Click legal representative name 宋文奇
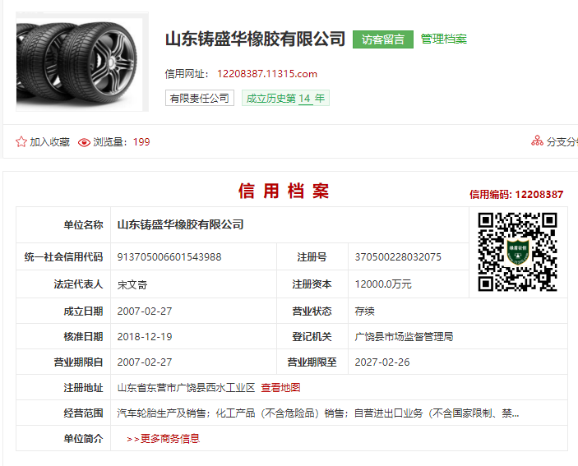The image size is (578, 466). tap(132, 284)
